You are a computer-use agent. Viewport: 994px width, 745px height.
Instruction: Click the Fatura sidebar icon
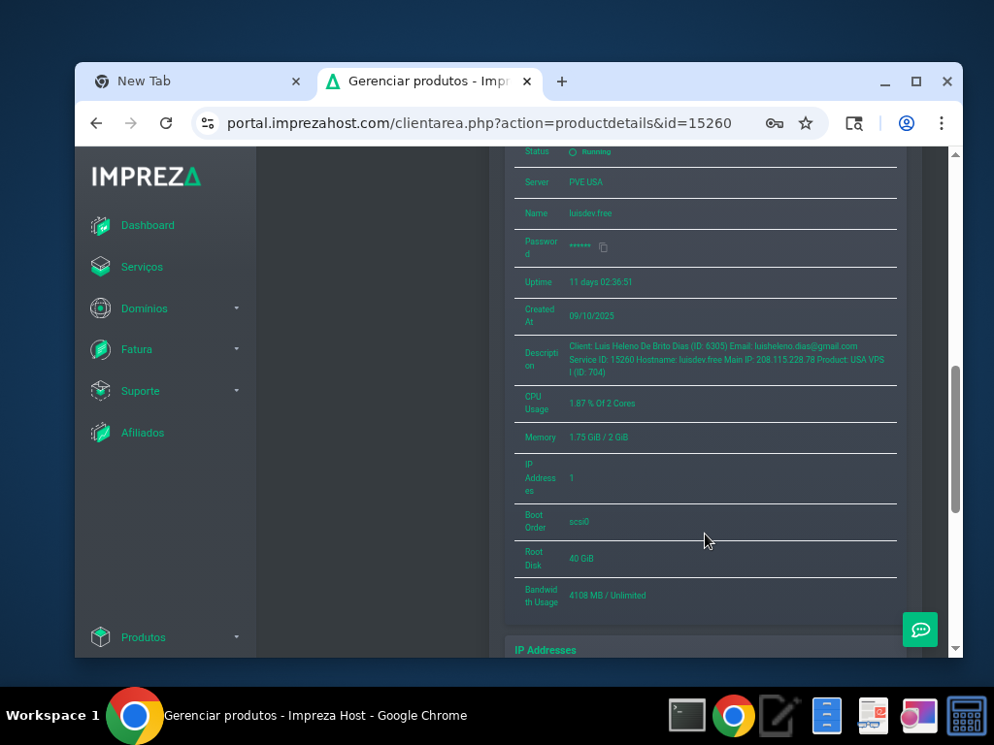(100, 349)
